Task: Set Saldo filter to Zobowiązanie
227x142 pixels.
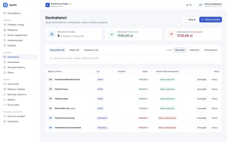Action: [211, 50]
